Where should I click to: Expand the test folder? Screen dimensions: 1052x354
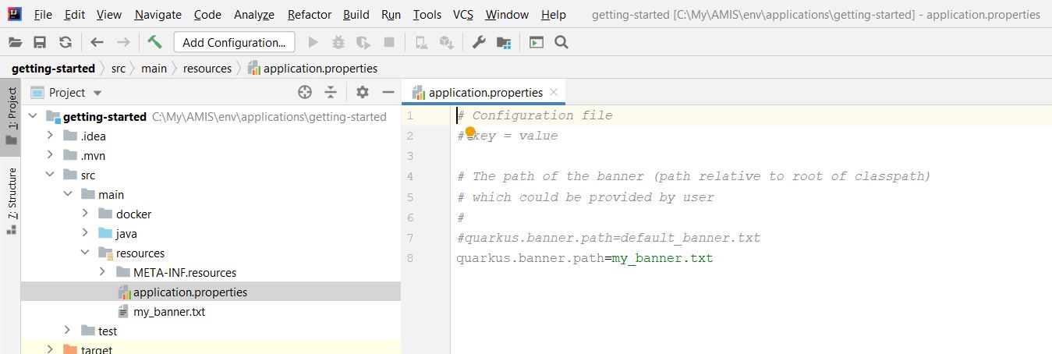pyautogui.click(x=67, y=331)
